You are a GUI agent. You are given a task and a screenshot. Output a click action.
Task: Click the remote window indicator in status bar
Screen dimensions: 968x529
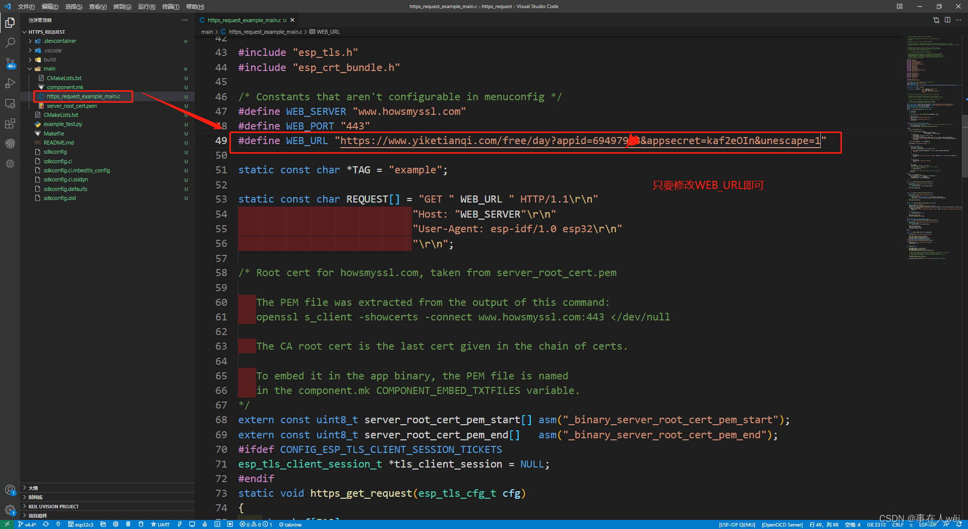tap(7, 524)
